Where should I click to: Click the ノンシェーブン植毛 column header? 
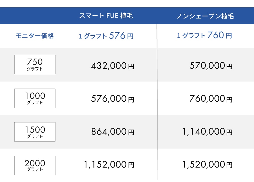(x=205, y=16)
